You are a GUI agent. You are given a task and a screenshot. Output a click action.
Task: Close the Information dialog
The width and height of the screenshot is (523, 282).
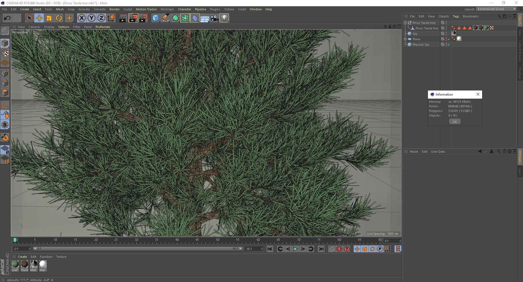click(x=478, y=94)
